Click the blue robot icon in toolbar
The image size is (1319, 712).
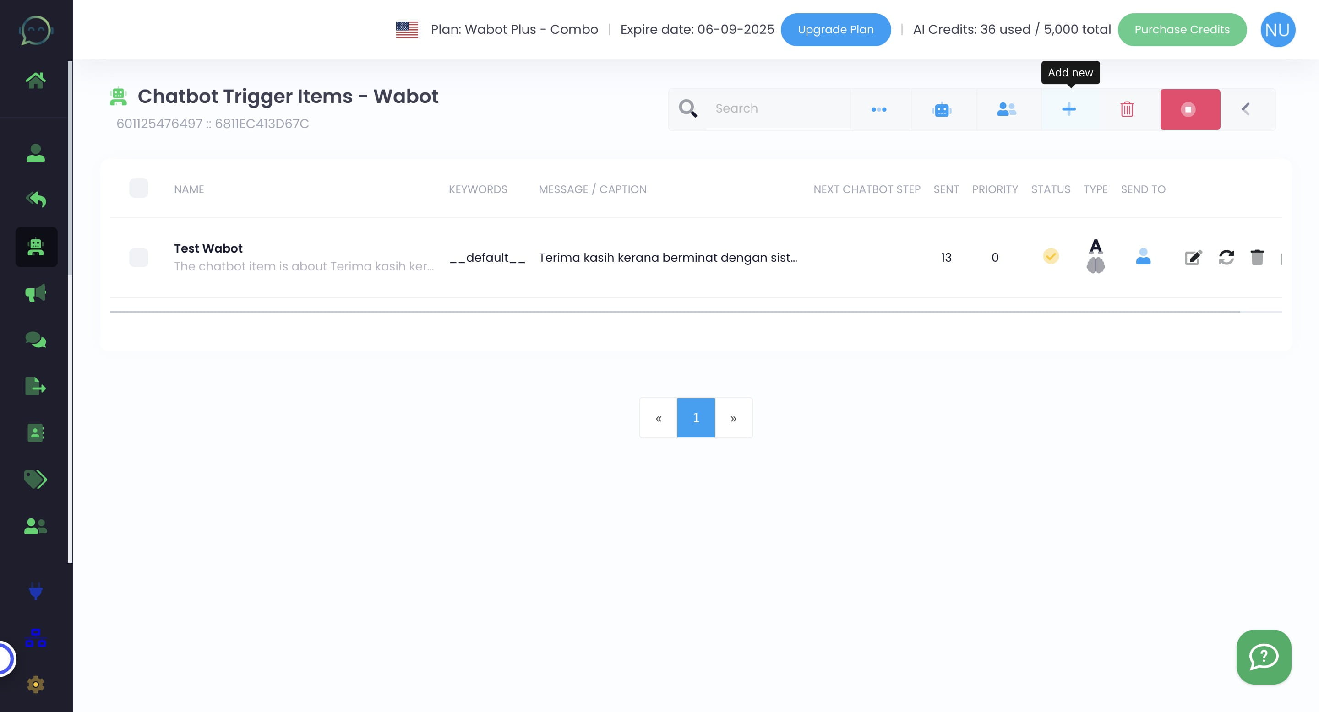942,109
